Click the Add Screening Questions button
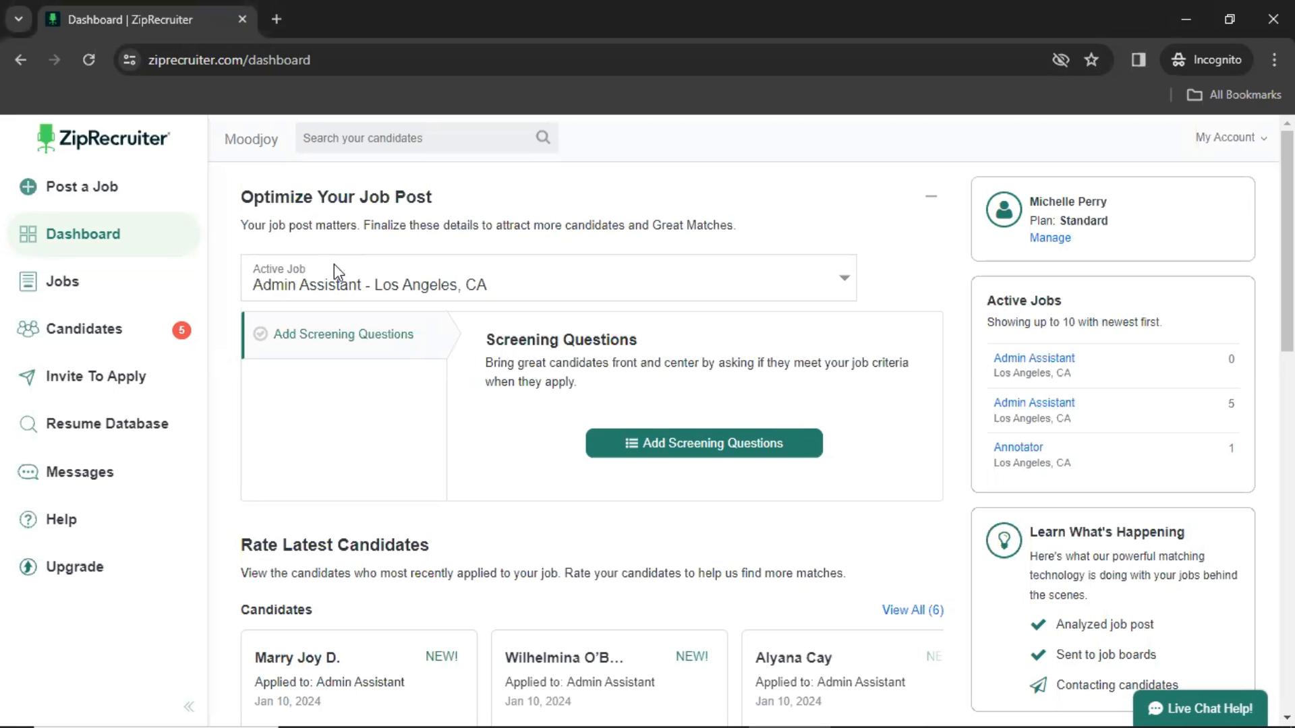1295x728 pixels. point(703,443)
